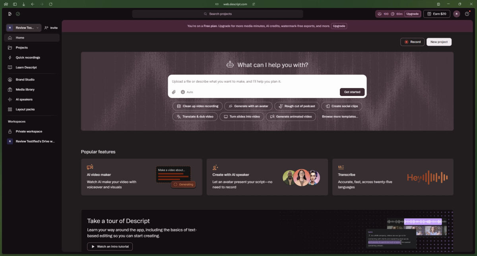
Task: Attach a file with the paperclip icon
Action: click(173, 92)
